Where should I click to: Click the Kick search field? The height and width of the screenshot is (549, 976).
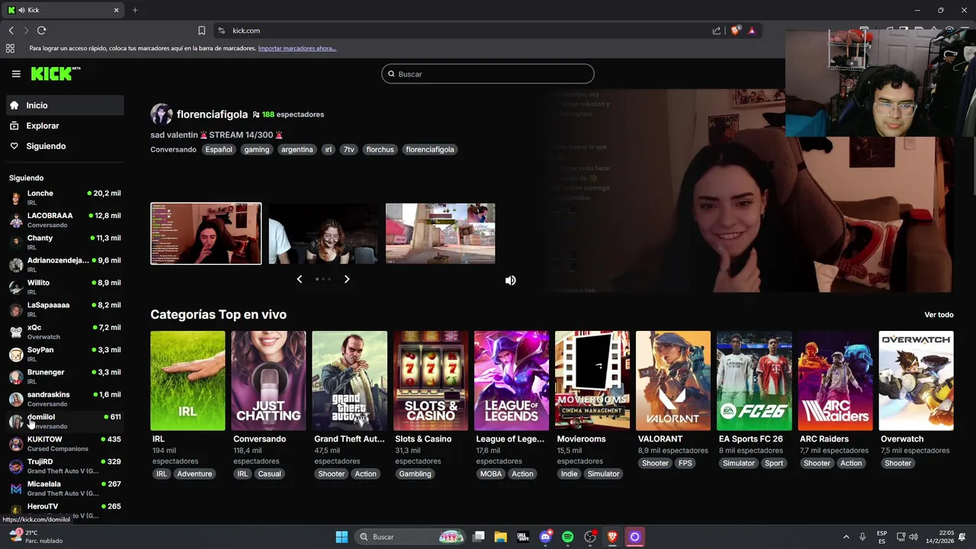tap(488, 74)
